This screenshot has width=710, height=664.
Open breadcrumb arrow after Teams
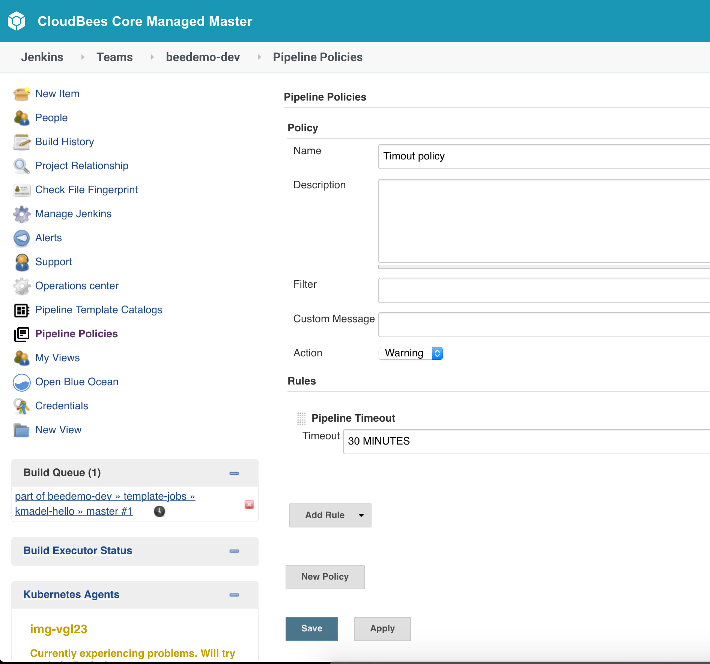click(x=152, y=57)
